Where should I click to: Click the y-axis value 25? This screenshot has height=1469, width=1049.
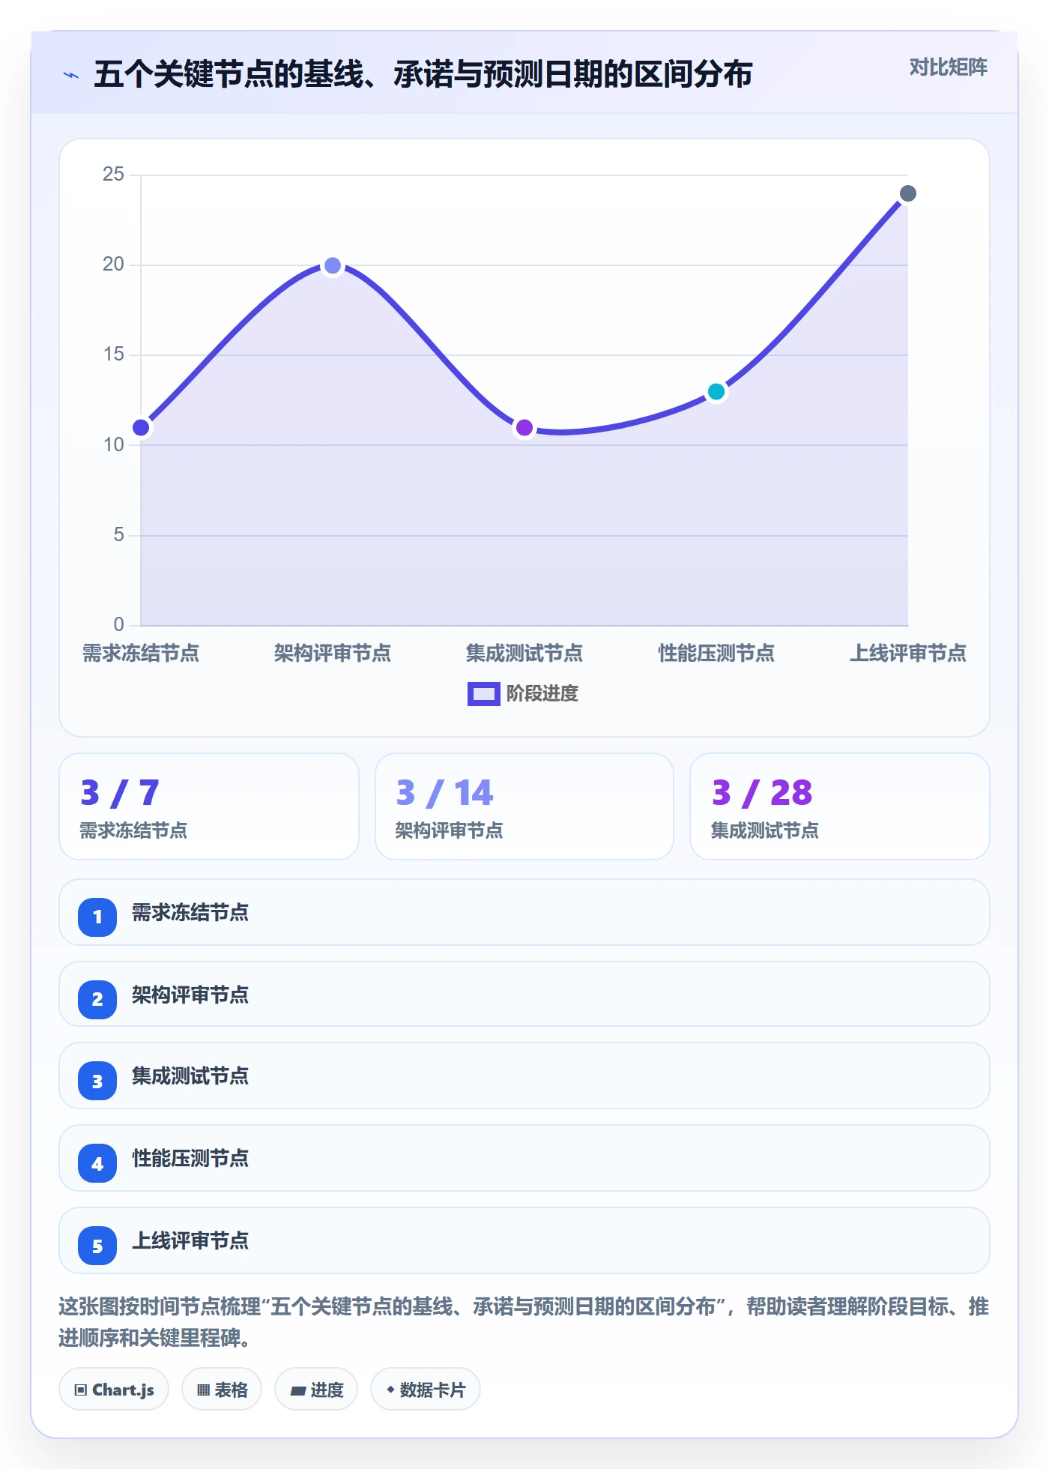pos(113,175)
